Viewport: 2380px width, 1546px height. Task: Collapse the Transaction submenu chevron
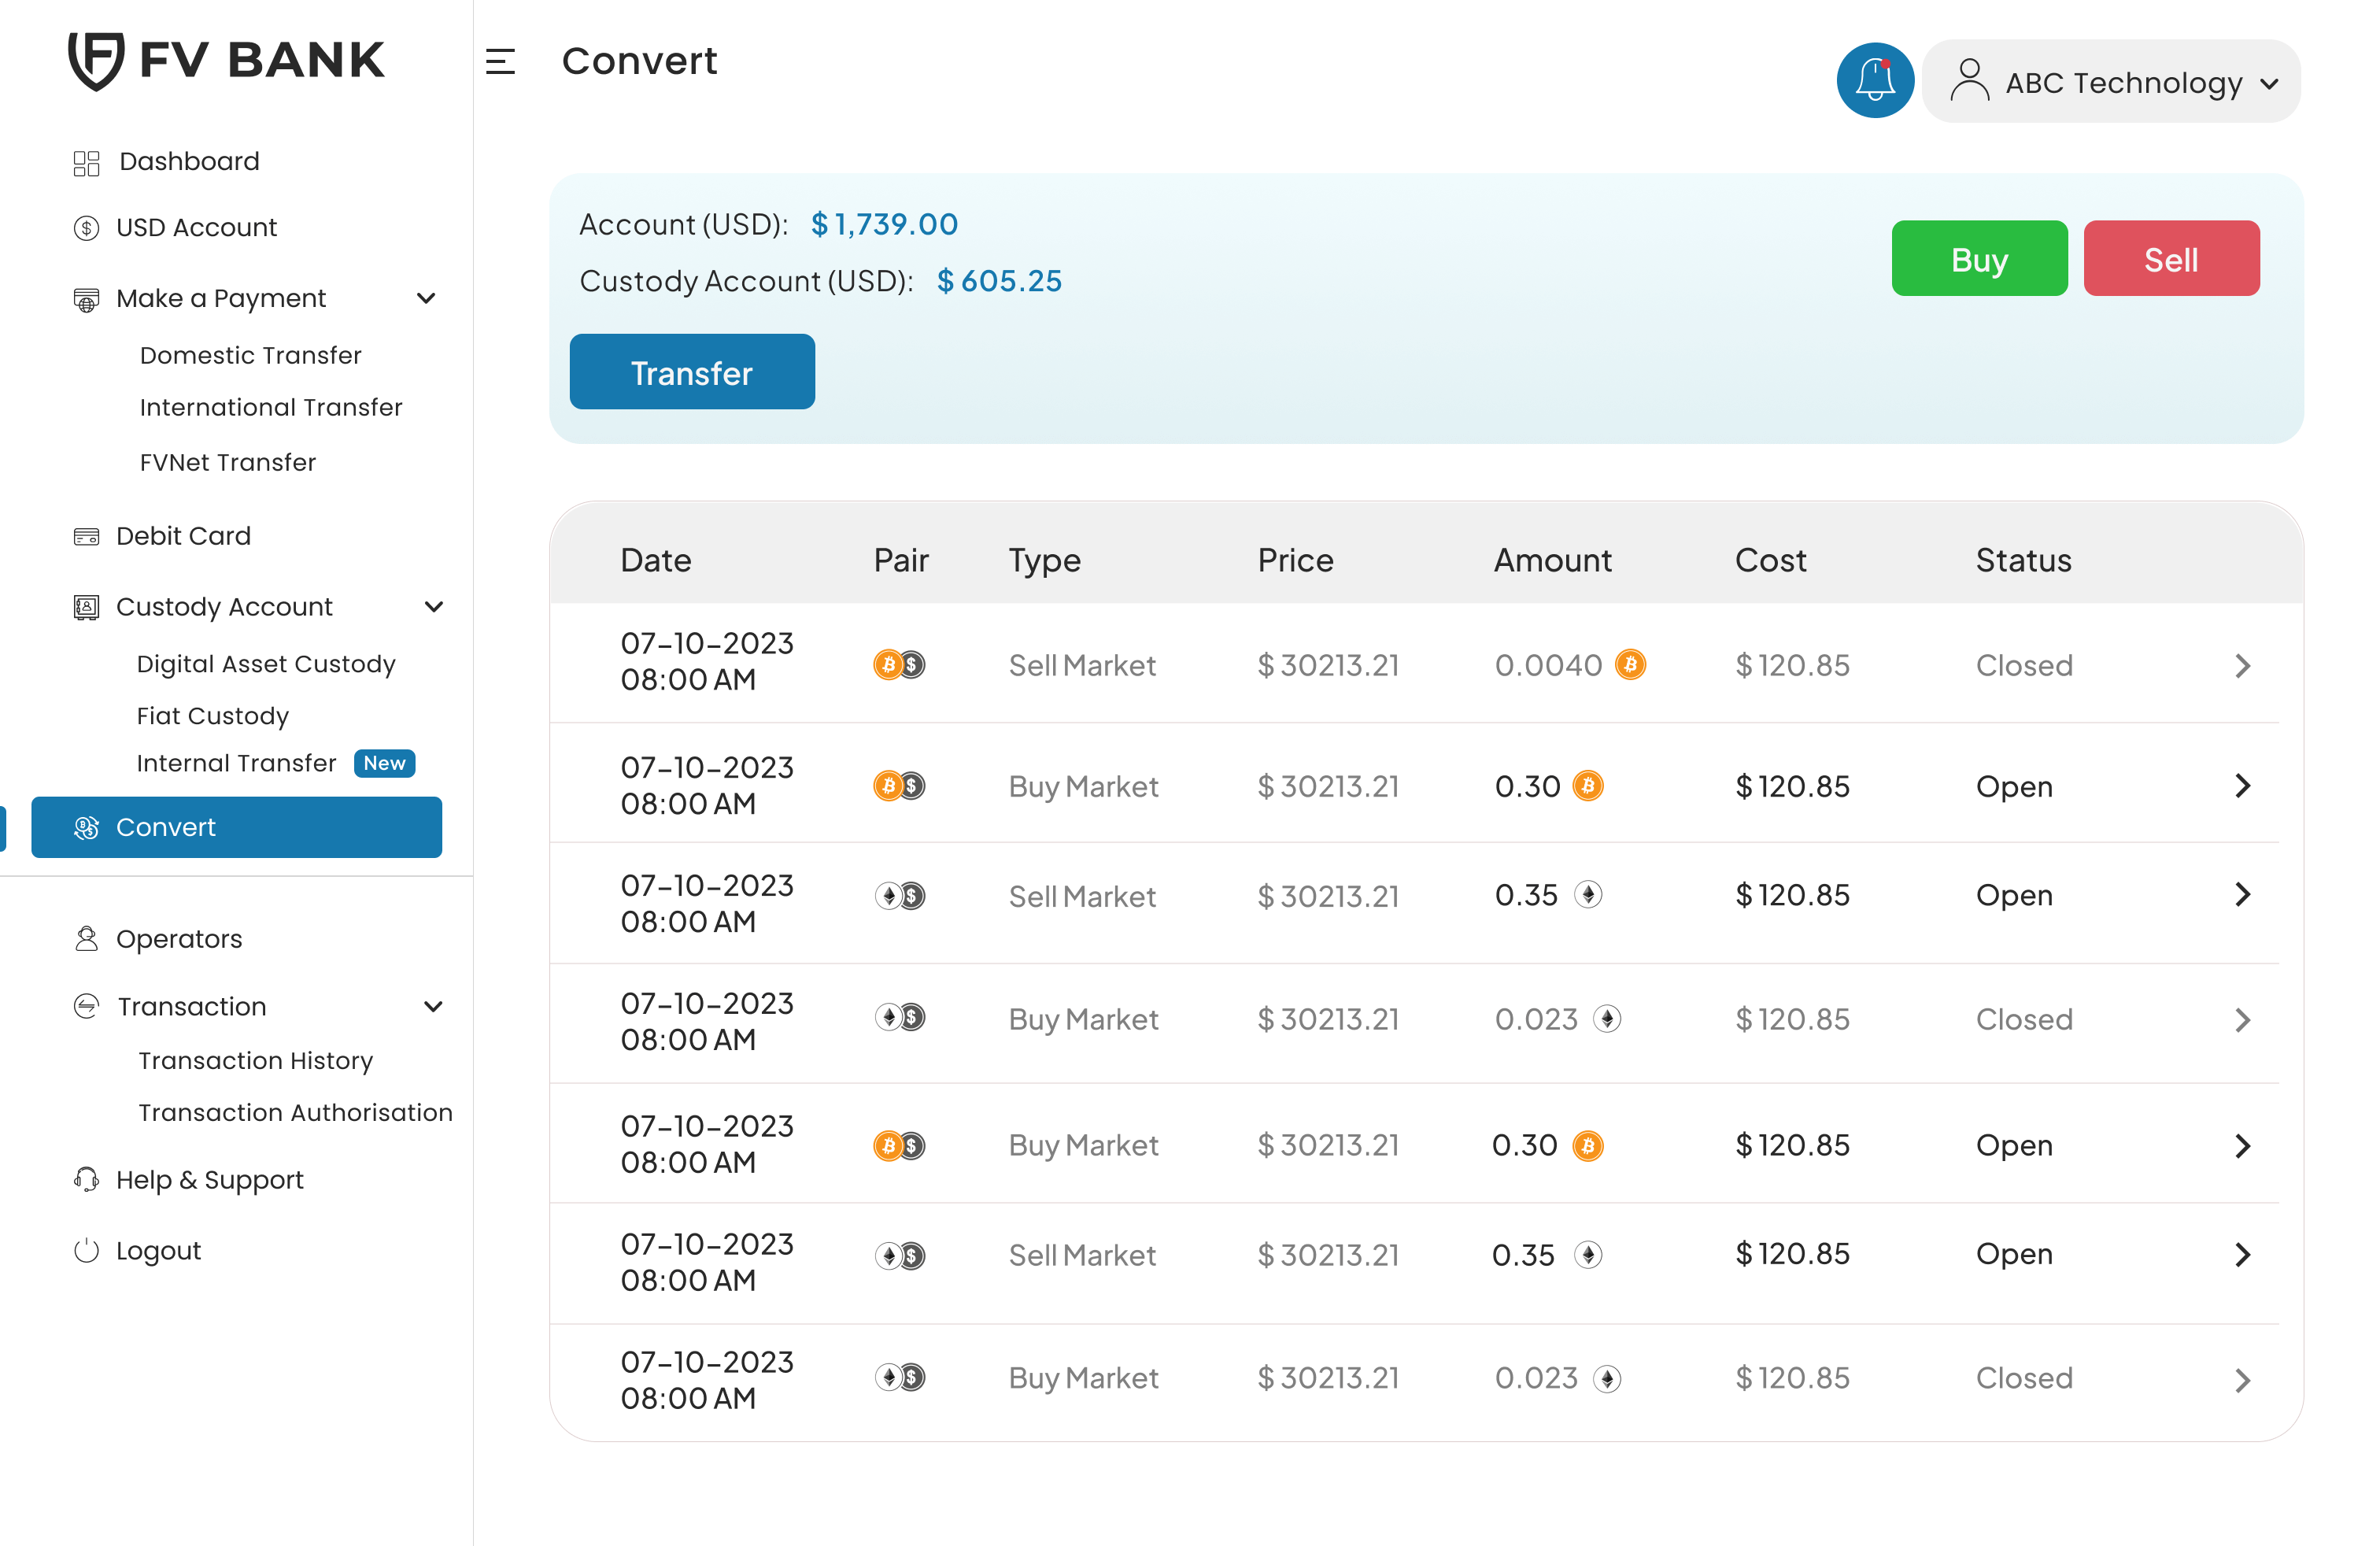pos(433,1007)
